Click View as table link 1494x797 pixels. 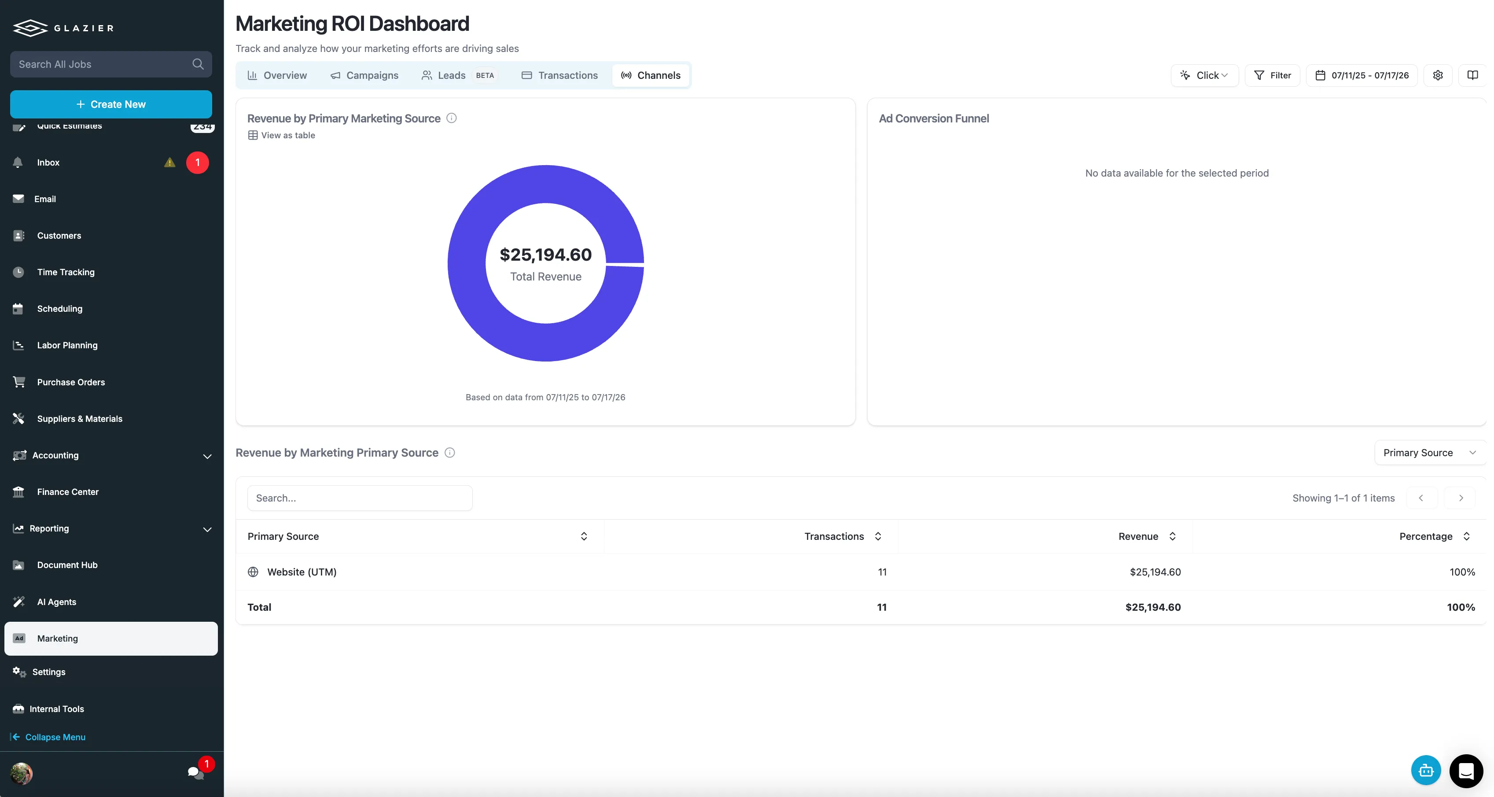tap(281, 135)
